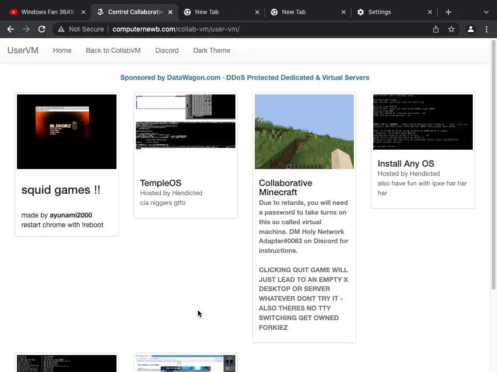Close the Control Collaborative tab
Image resolution: width=497 pixels, height=372 pixels.
click(x=170, y=12)
